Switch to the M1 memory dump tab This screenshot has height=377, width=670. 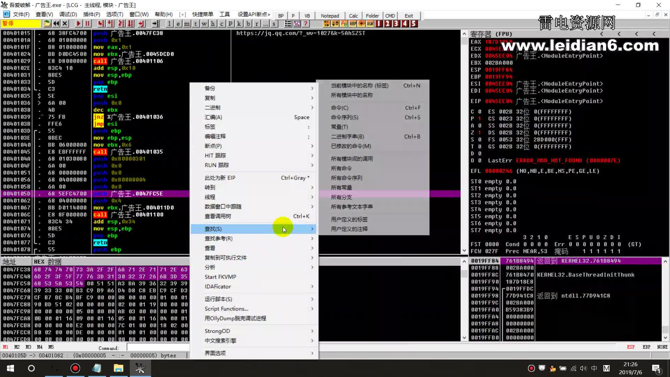click(x=6, y=347)
